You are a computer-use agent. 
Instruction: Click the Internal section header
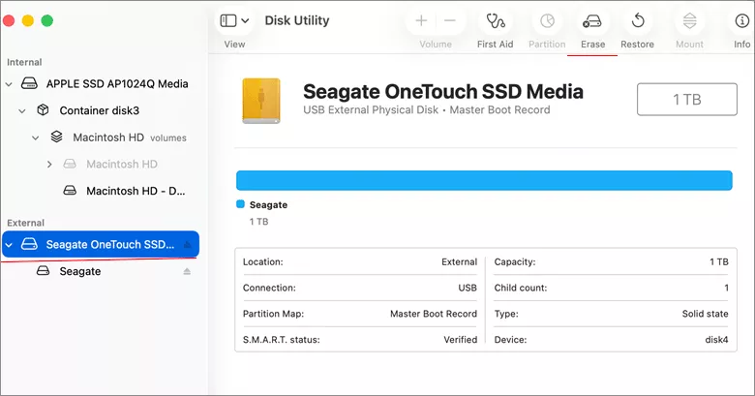click(x=24, y=62)
